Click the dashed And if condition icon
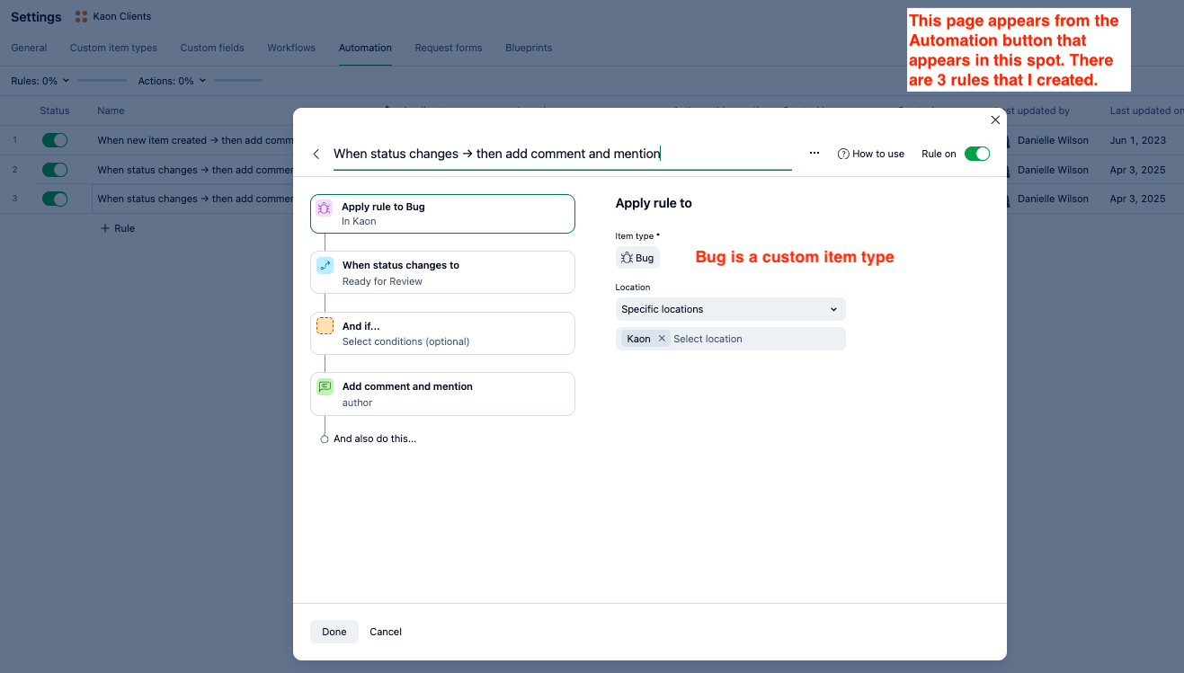1184x673 pixels. [325, 326]
